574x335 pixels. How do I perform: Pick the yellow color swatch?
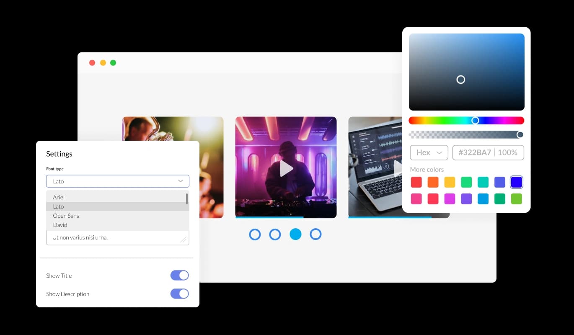450,182
